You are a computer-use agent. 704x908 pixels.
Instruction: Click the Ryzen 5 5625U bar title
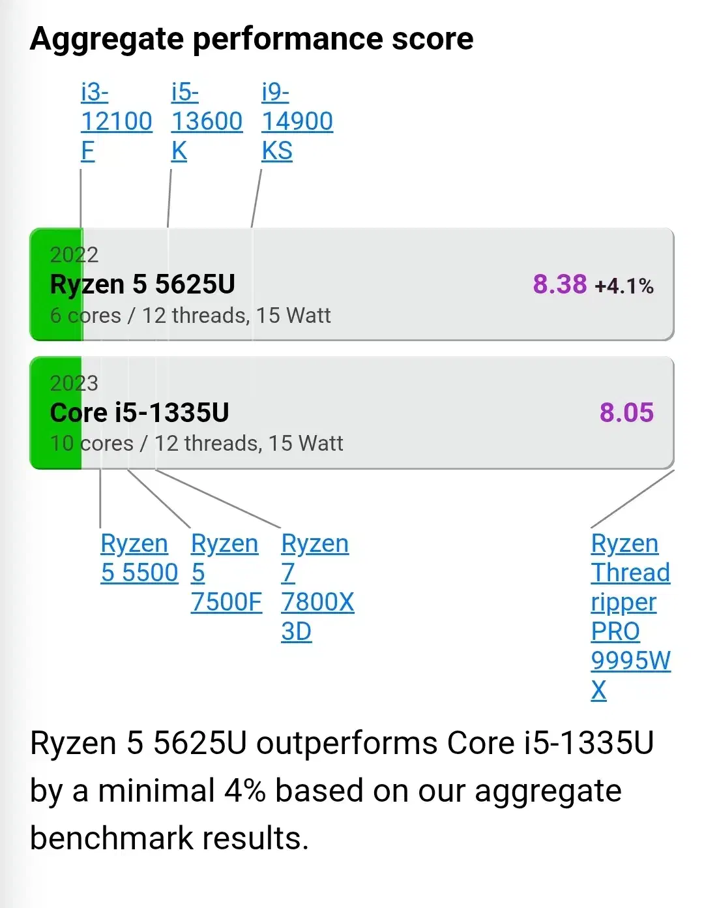pos(143,284)
